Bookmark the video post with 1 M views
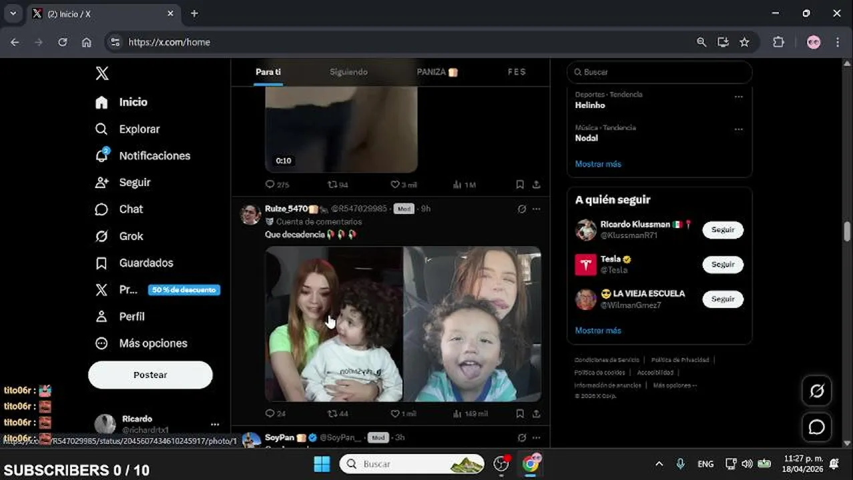The width and height of the screenshot is (853, 480). [x=519, y=185]
